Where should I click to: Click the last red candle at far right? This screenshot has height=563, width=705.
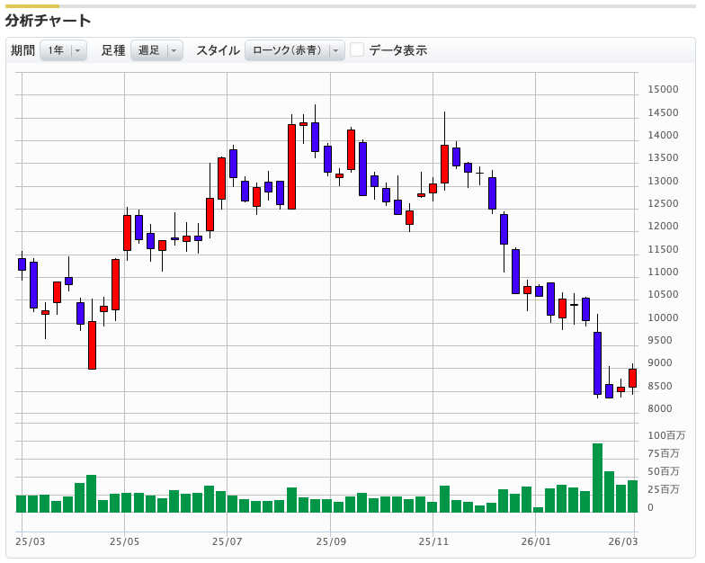coord(632,378)
